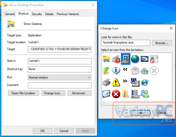This screenshot has width=176, height=137.
Task: Click the icon list horizontal scrollbar right arrow
Action: pos(170,102)
